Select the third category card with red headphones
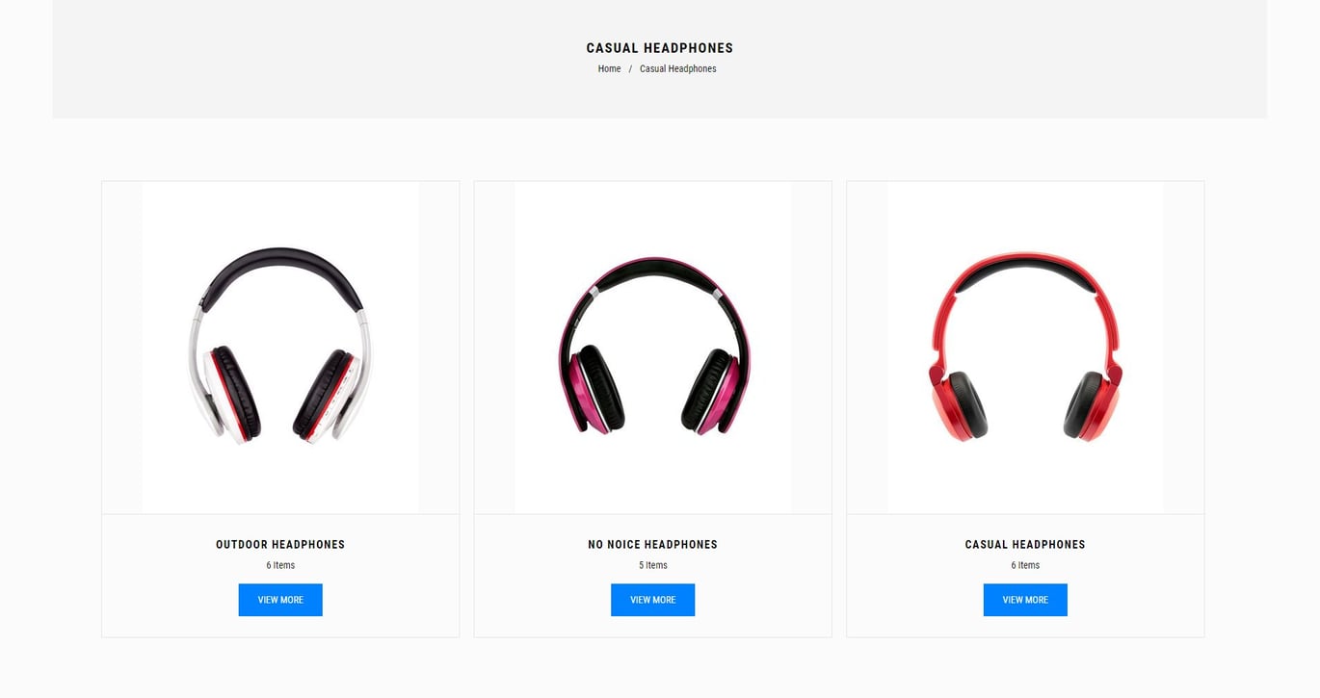Screen dimensions: 1320x698 tap(1025, 409)
